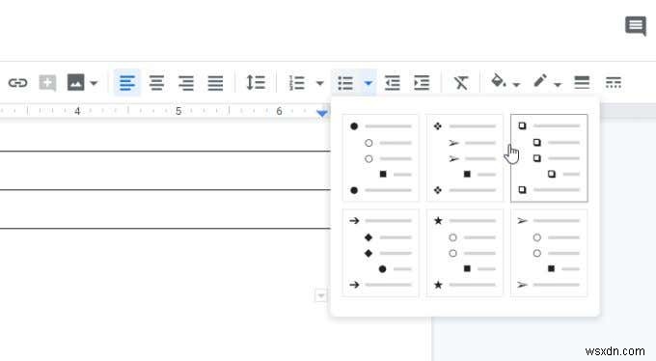
Task: Click the blue right-indent marker on ruler
Action: (321, 113)
